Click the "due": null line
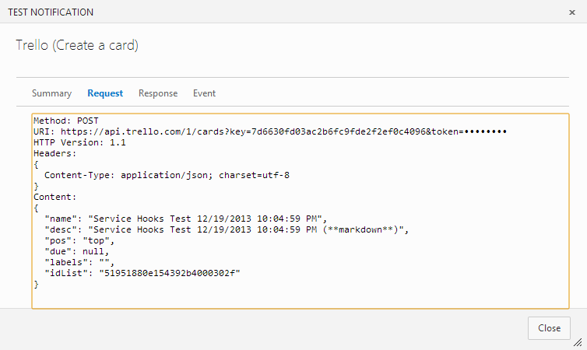 pyautogui.click(x=76, y=252)
